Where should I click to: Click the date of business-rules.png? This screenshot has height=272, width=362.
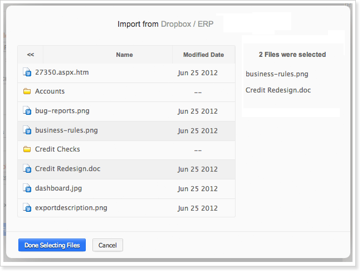198,130
